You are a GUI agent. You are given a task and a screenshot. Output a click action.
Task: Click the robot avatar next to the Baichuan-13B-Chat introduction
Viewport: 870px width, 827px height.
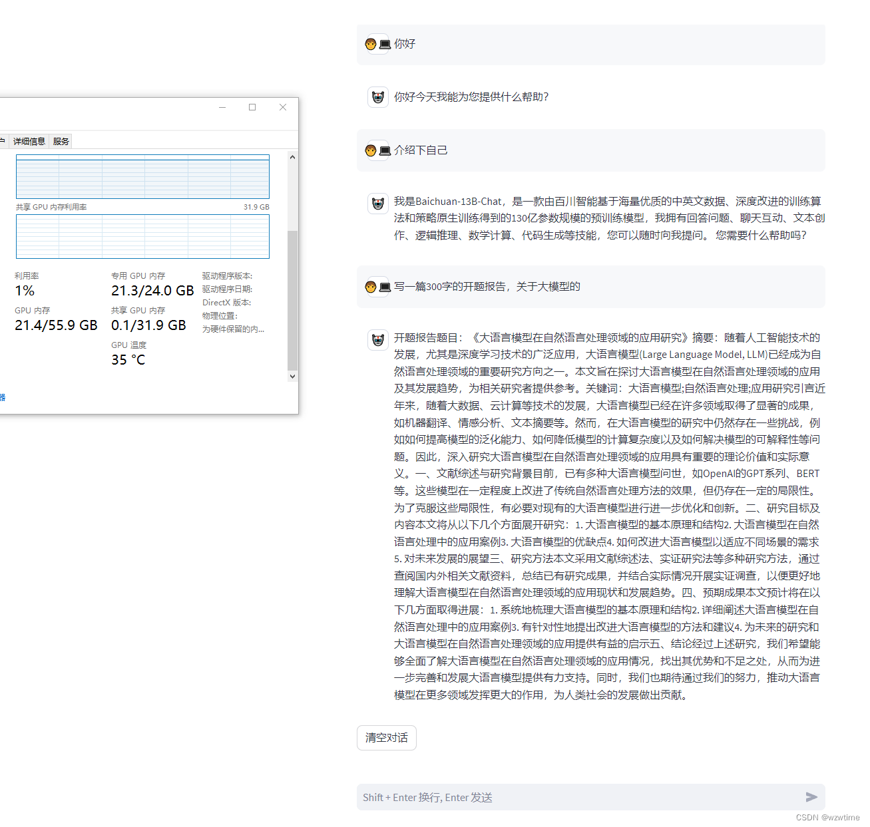(377, 204)
